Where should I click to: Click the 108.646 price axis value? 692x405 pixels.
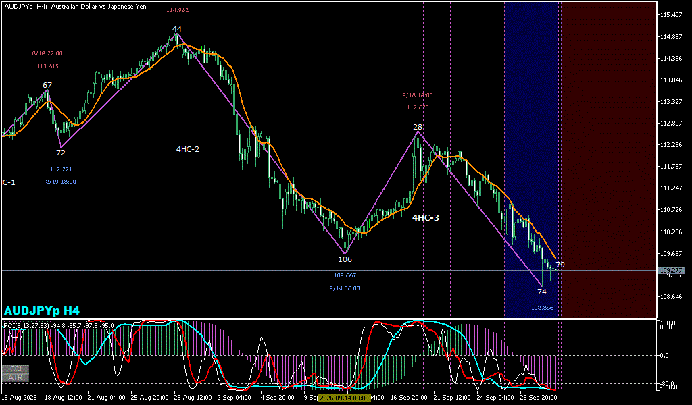pyautogui.click(x=671, y=296)
